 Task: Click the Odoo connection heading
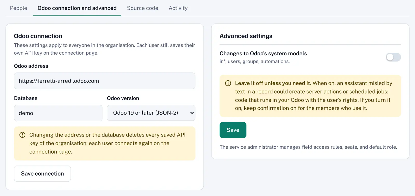coord(38,36)
